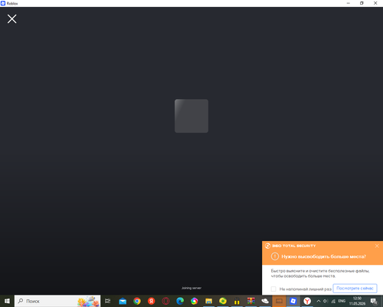
Task: Open Task View on the taskbar
Action: click(108, 301)
